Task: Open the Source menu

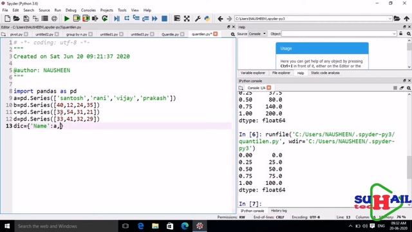Action: pyautogui.click(x=44, y=10)
